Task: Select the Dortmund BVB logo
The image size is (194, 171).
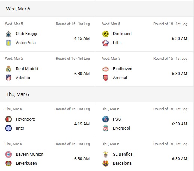Action: tap(105, 34)
